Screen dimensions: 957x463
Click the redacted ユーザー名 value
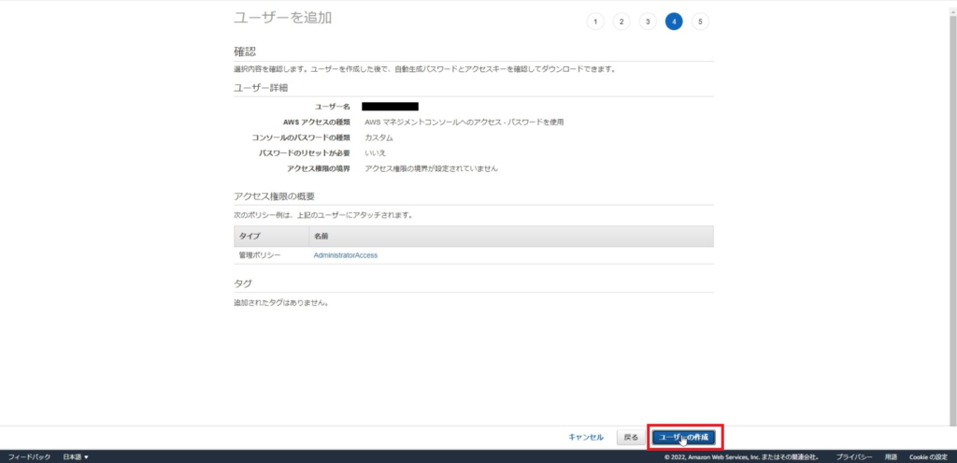[x=390, y=107]
